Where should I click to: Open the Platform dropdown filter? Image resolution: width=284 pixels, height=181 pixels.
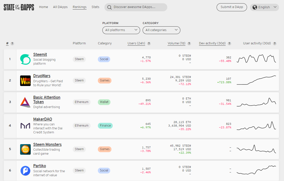[121, 30]
